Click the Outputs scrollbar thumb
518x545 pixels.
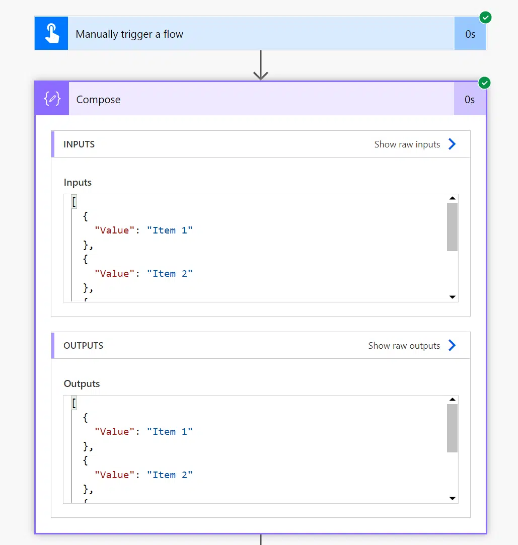[x=452, y=428]
